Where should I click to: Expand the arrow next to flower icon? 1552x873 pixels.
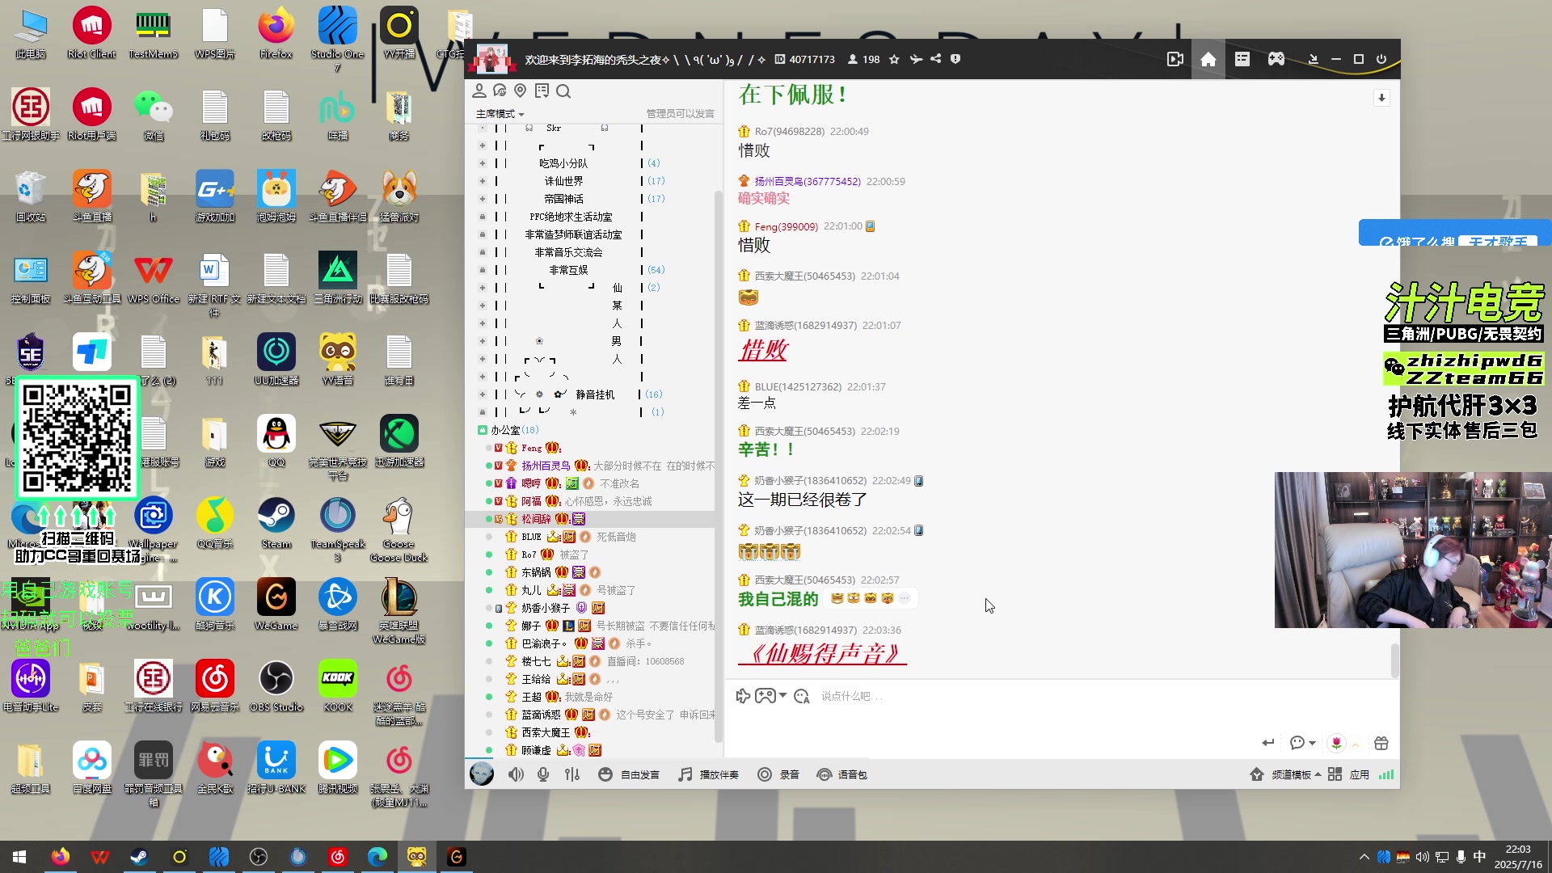click(x=1356, y=744)
